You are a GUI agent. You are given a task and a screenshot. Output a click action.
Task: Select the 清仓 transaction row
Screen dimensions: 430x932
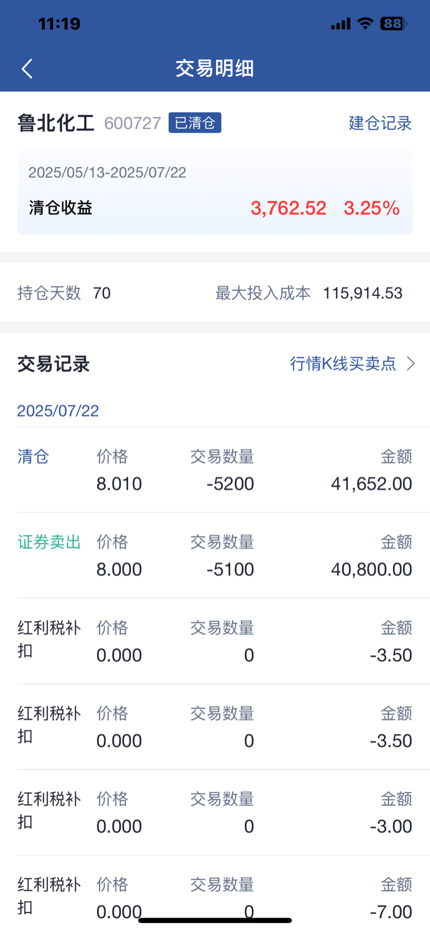(x=215, y=470)
